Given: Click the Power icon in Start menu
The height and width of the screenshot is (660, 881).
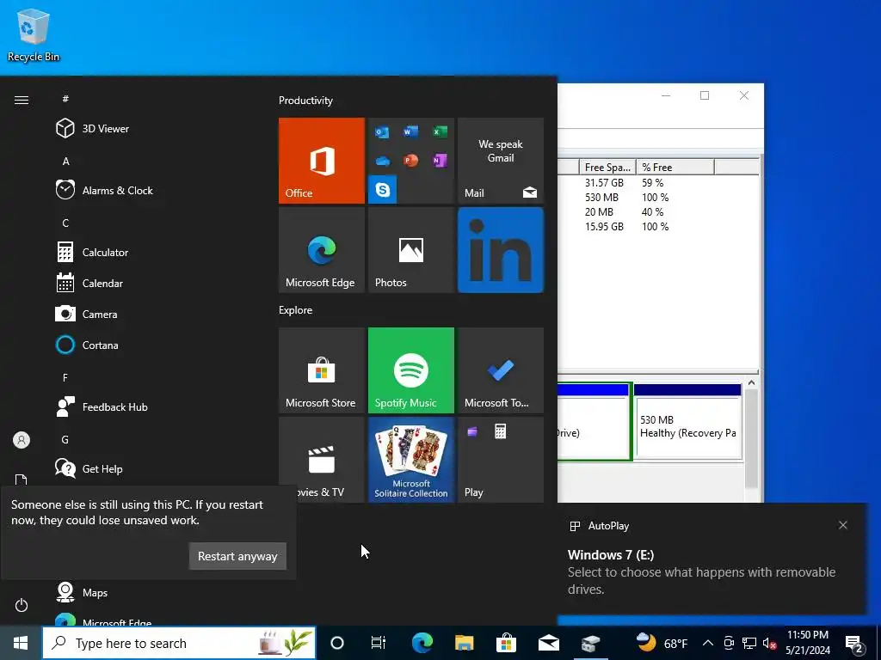Looking at the screenshot, I should pos(22,605).
